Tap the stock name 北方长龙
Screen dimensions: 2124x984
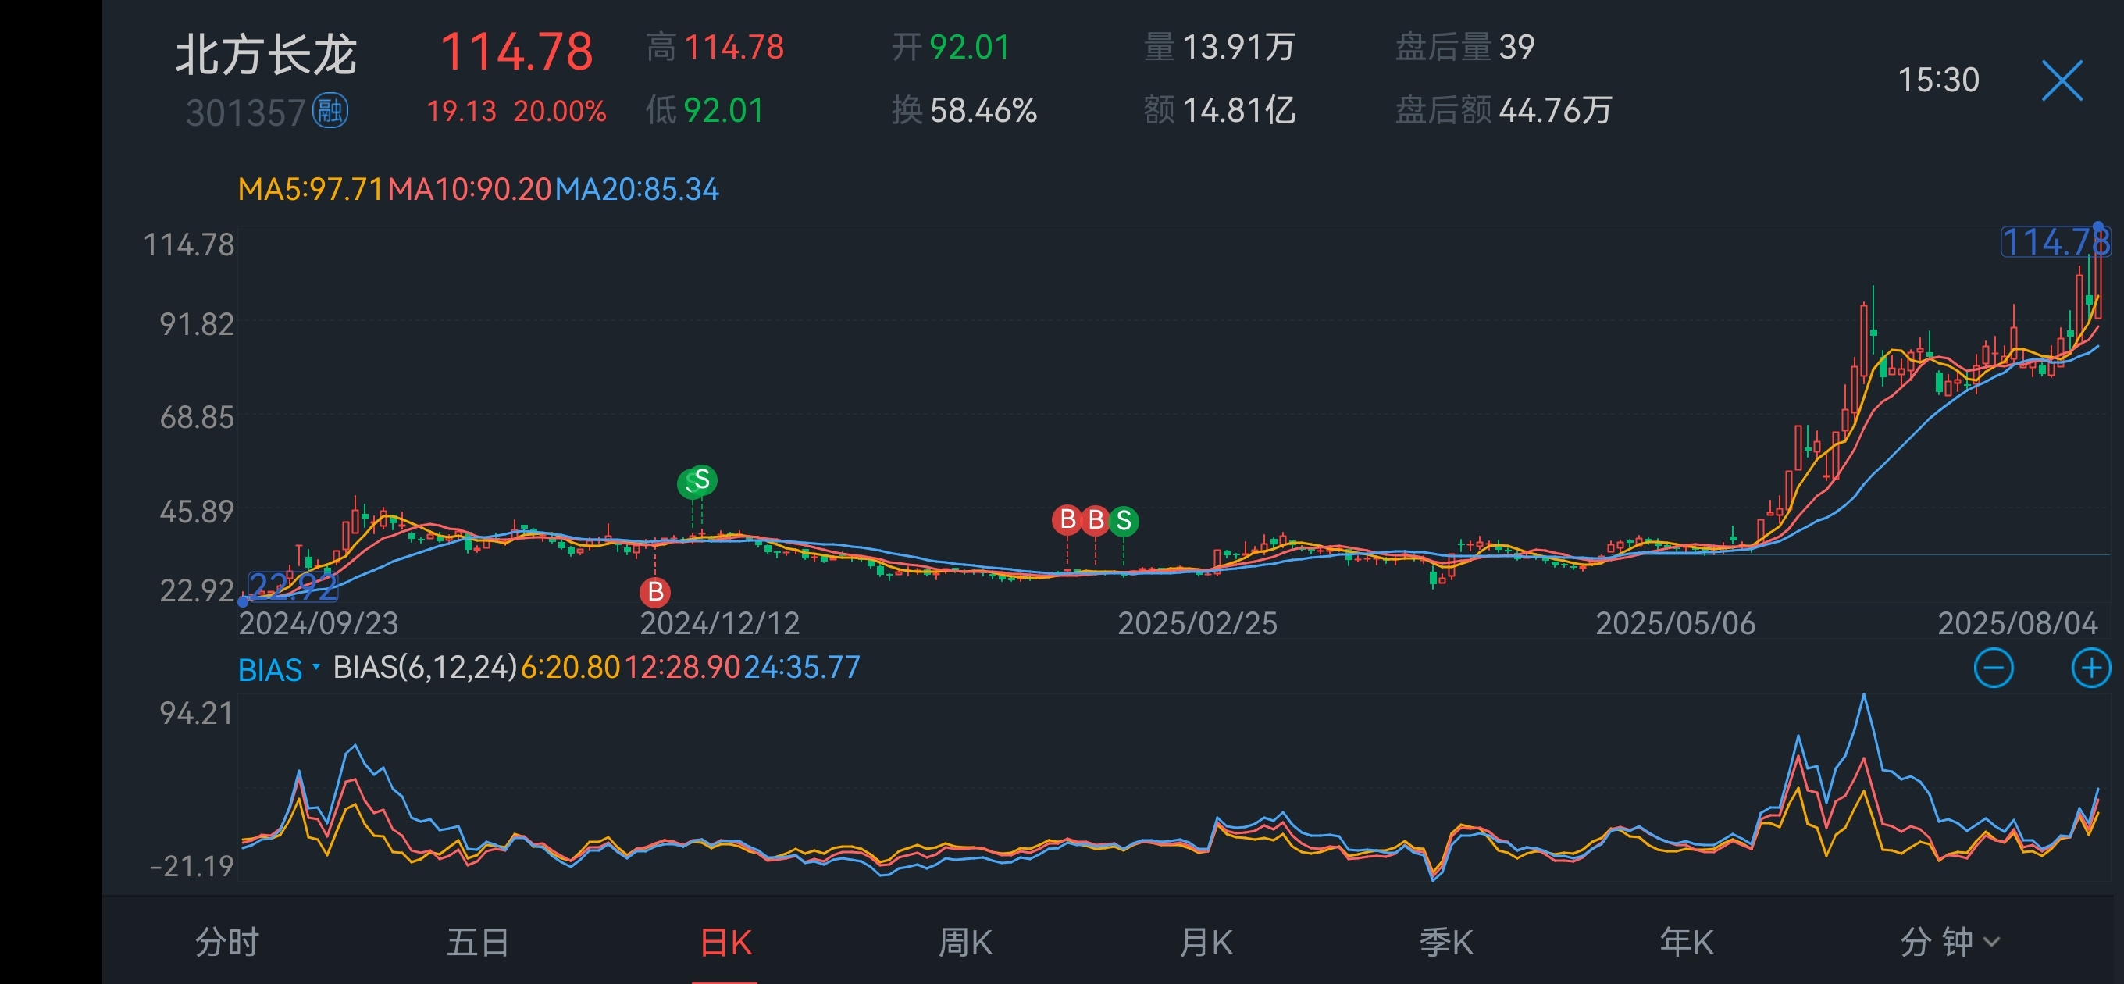pos(265,55)
